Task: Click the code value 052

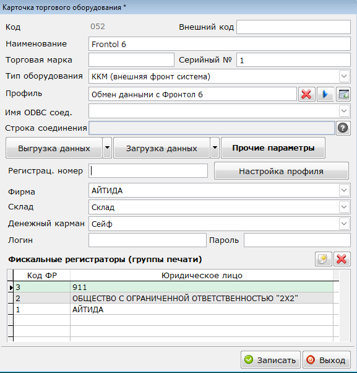Action: [98, 27]
